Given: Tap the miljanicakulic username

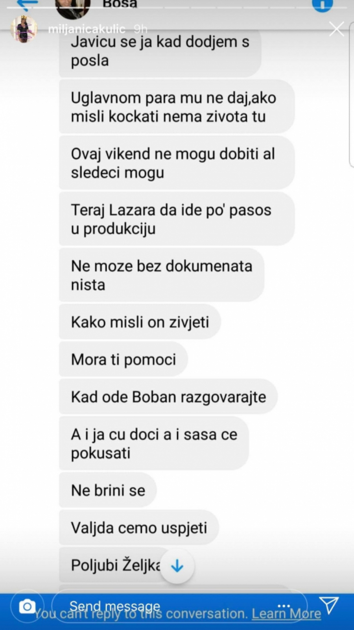Looking at the screenshot, I should 87,29.
